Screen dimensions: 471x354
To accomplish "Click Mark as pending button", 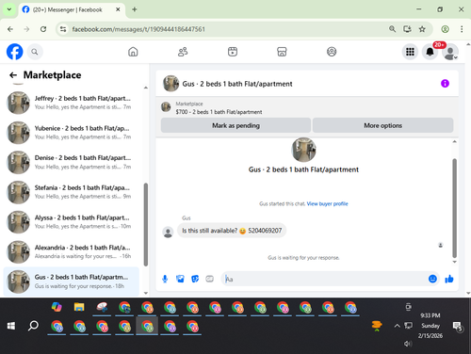I will coord(235,125).
